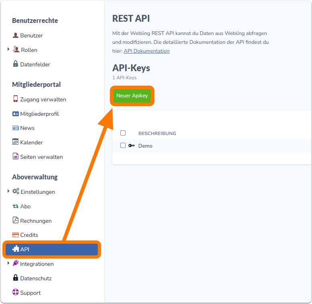This screenshot has width=312, height=304.
Task: Click the Integrationen plug icon
Action: click(16, 263)
